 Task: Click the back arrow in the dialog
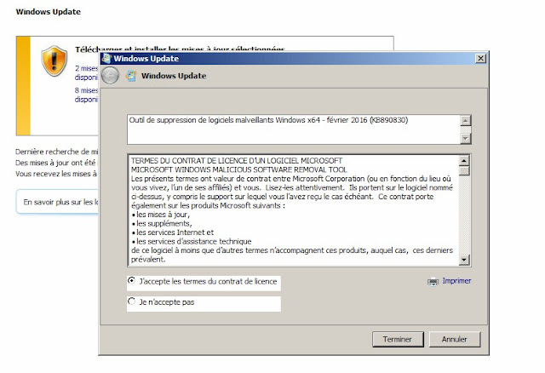pos(110,76)
